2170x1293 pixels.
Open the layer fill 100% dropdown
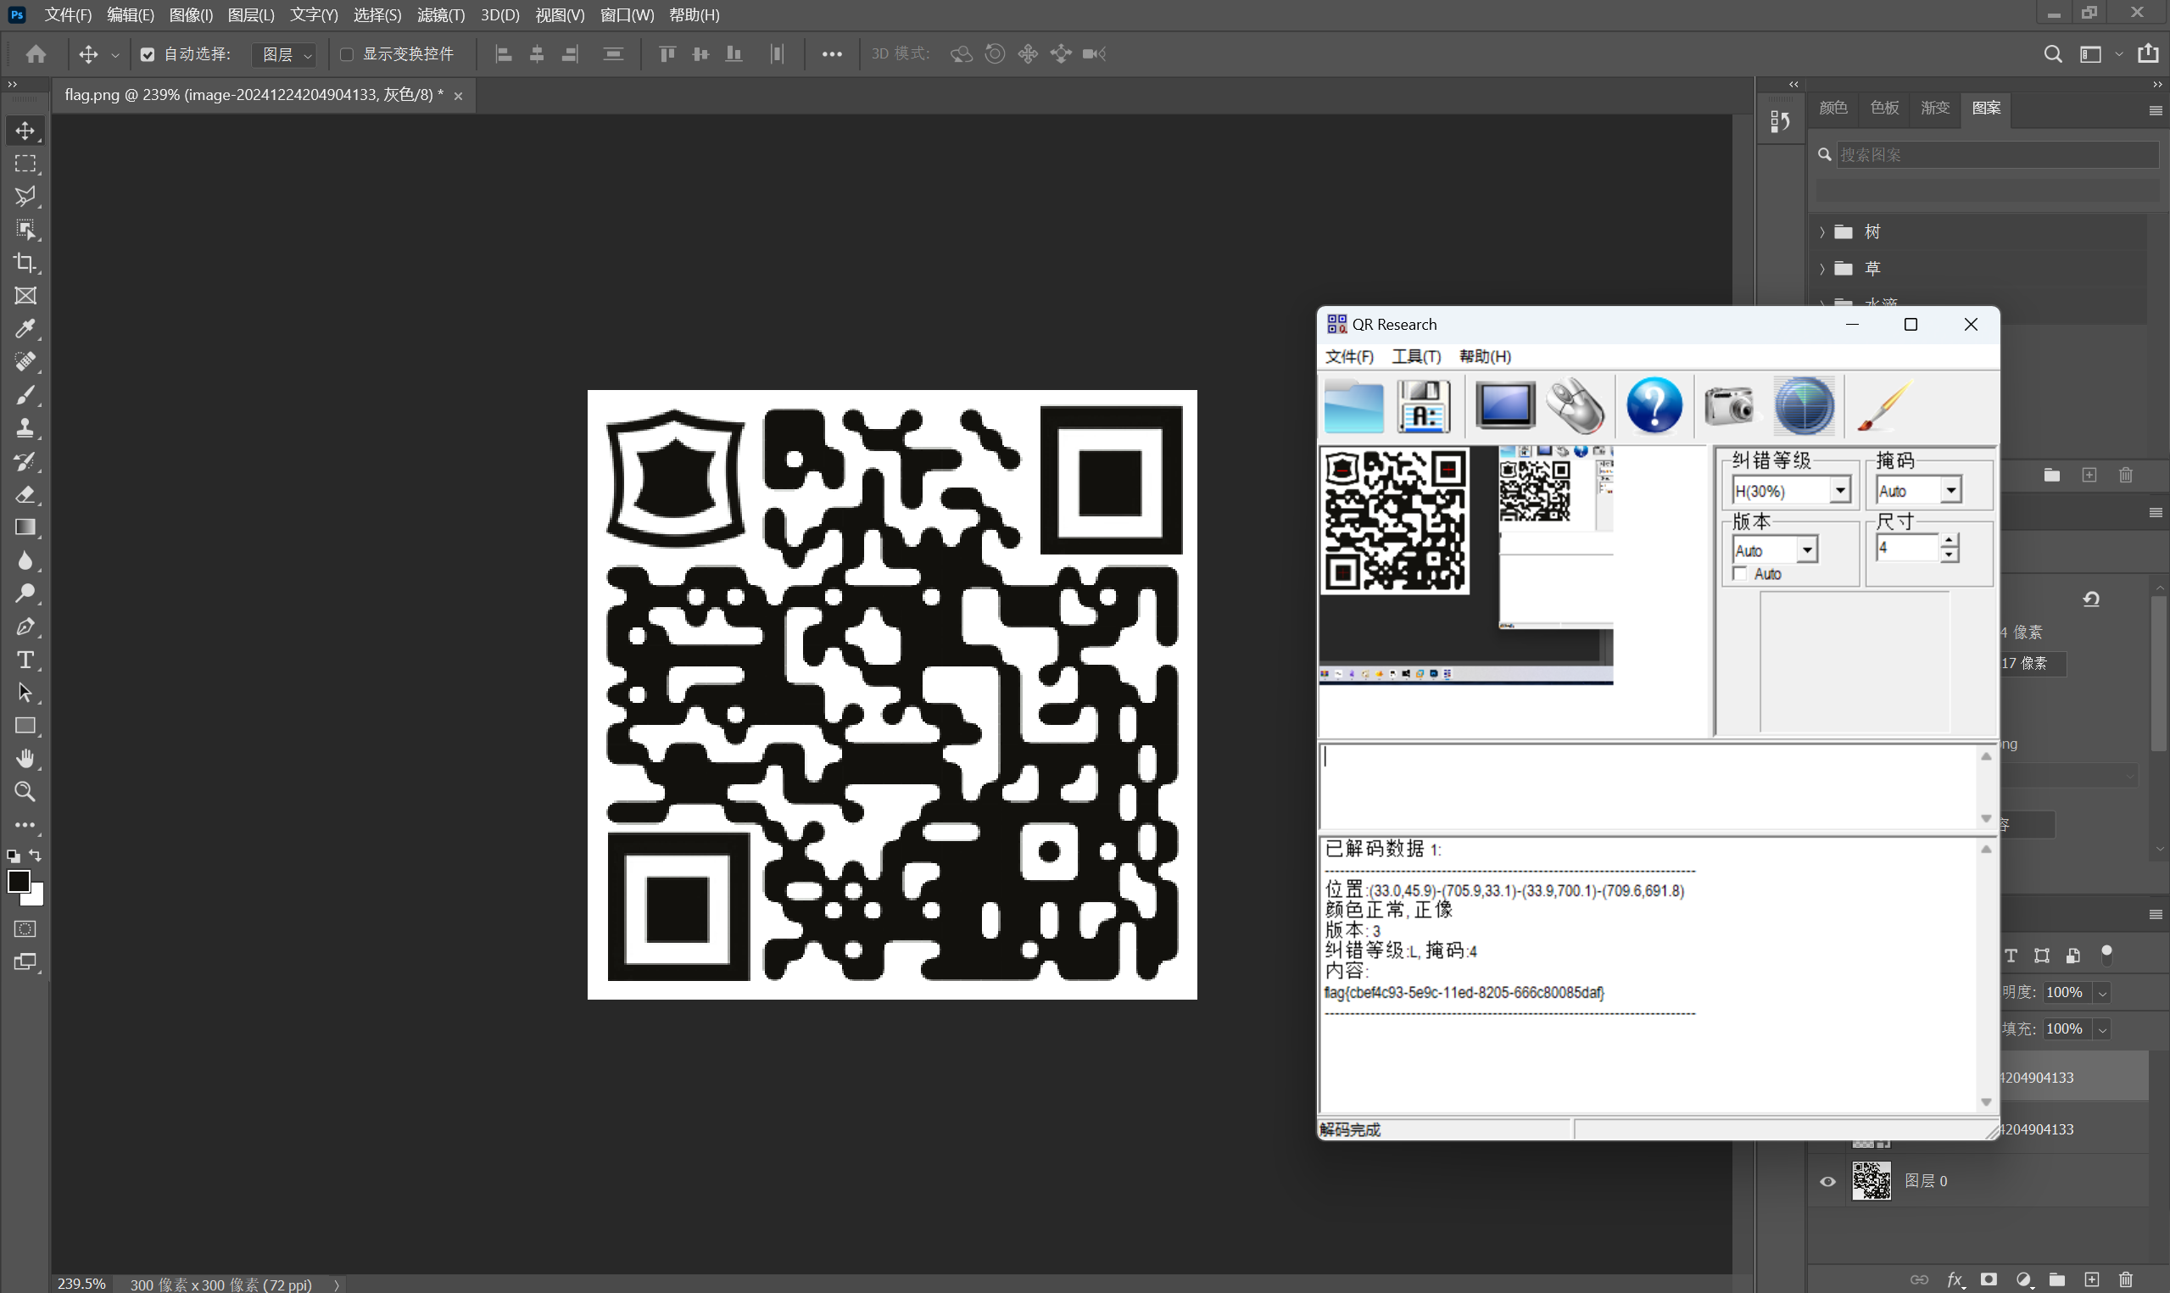[2103, 1029]
